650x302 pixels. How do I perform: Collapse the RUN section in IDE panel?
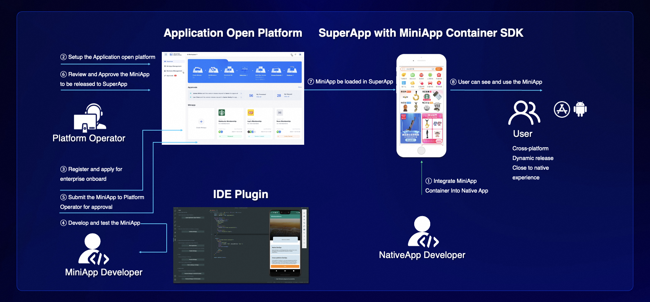point(179,254)
